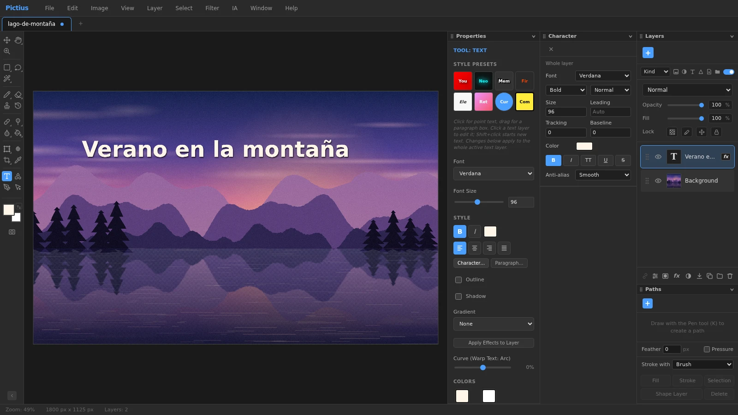Screen dimensions: 738x415
Task: Adjust the layer Opacity slider
Action: click(x=685, y=105)
